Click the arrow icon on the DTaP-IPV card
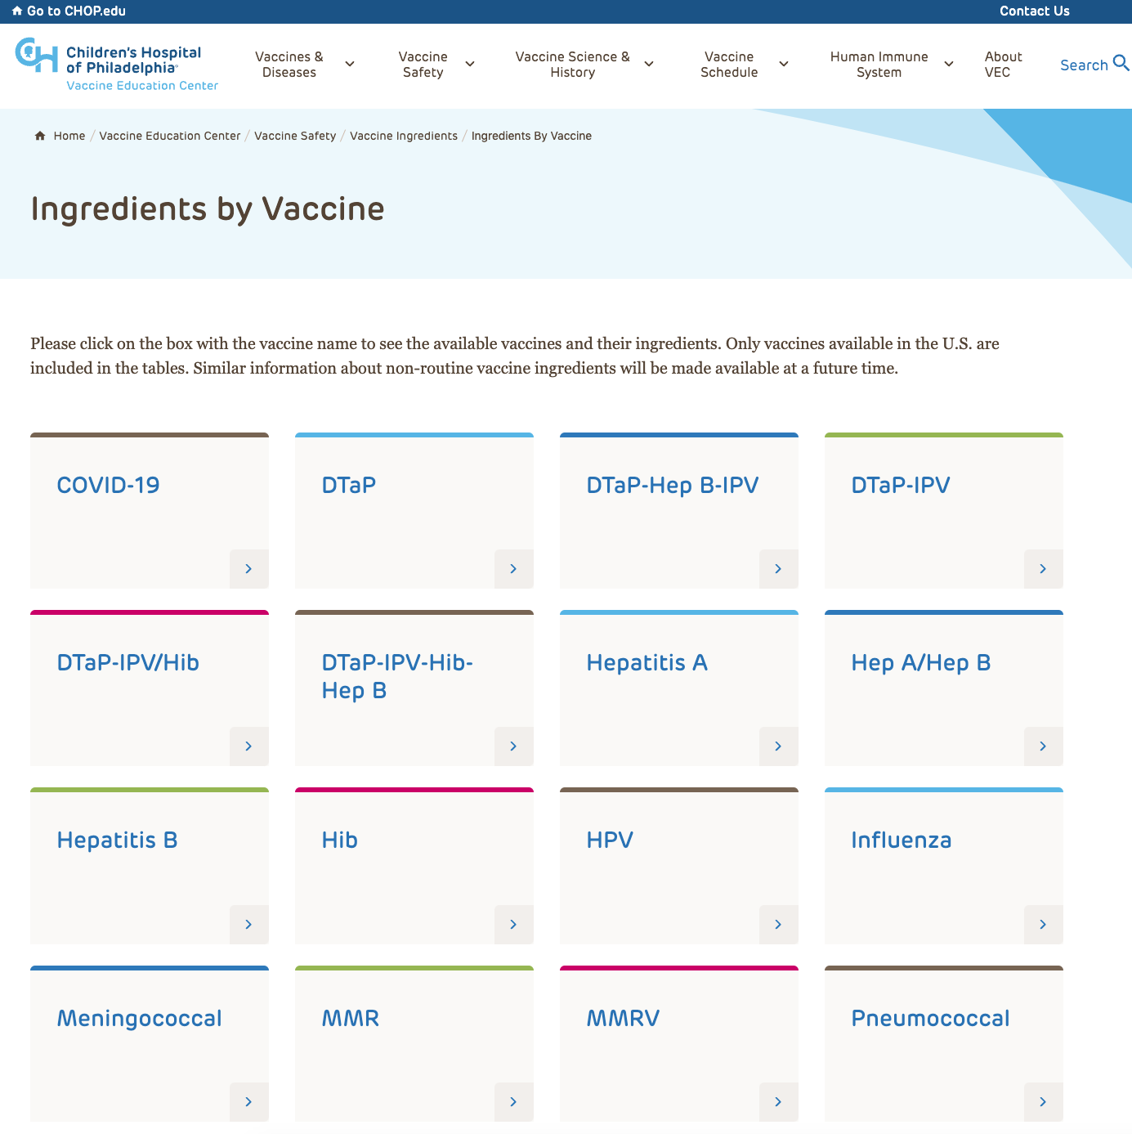This screenshot has width=1132, height=1134. click(1044, 569)
